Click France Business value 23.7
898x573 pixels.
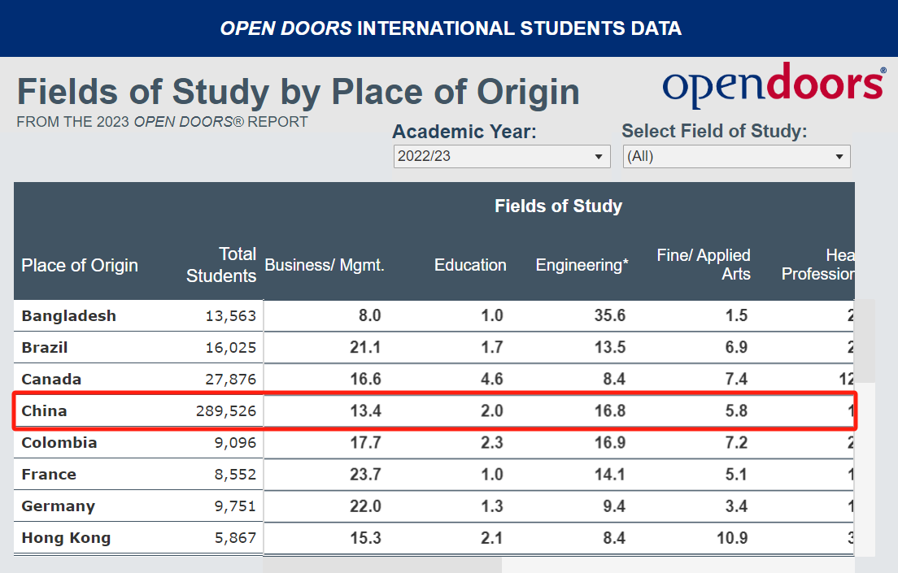coord(365,475)
